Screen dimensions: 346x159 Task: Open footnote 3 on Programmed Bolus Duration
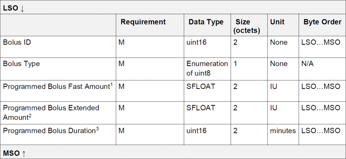97,128
